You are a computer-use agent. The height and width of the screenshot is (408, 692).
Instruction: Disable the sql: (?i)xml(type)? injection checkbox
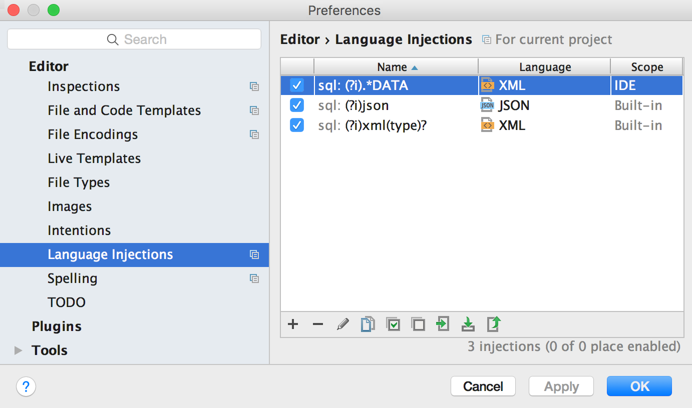point(297,125)
